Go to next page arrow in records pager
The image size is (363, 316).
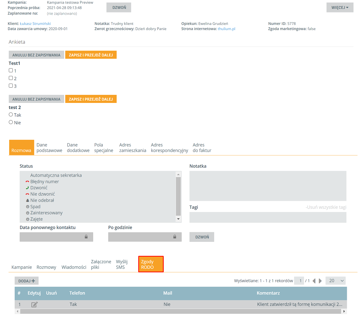320,281
